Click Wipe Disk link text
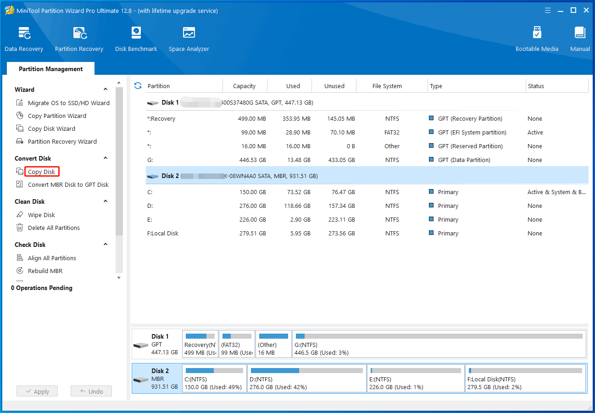The width and height of the screenshot is (595, 413). coord(41,215)
